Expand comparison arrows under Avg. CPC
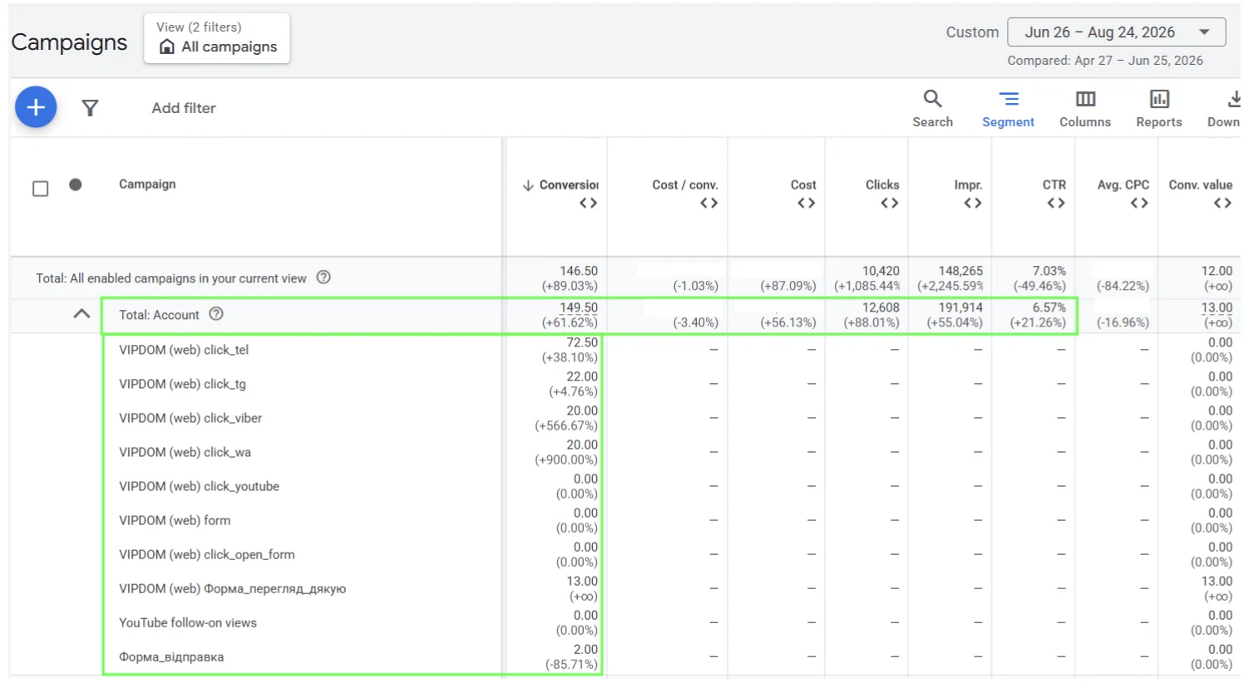 pyautogui.click(x=1139, y=203)
